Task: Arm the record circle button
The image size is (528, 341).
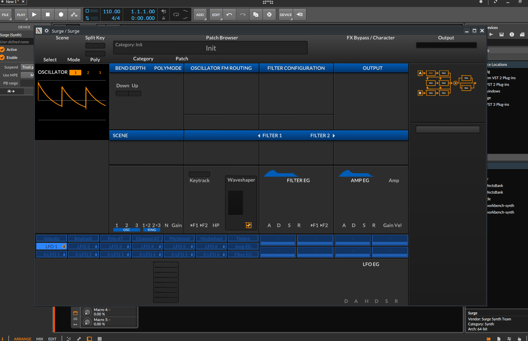Action: (61, 15)
